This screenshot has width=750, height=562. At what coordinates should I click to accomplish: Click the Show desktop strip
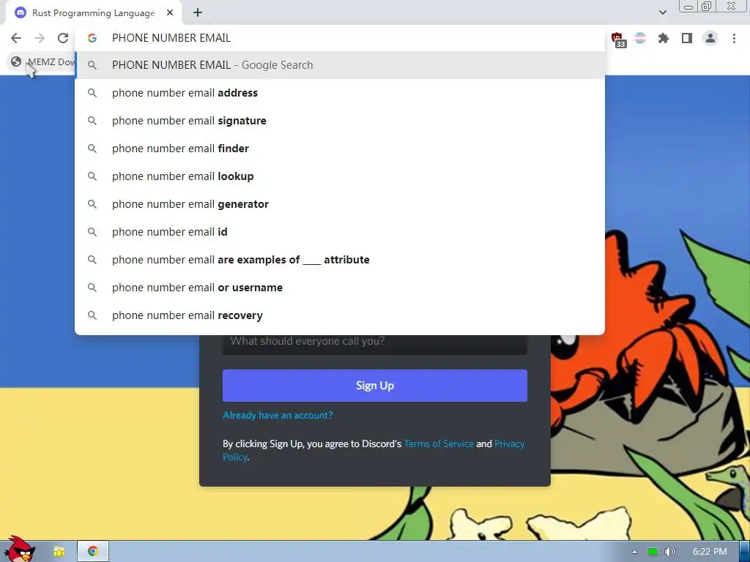click(x=744, y=552)
